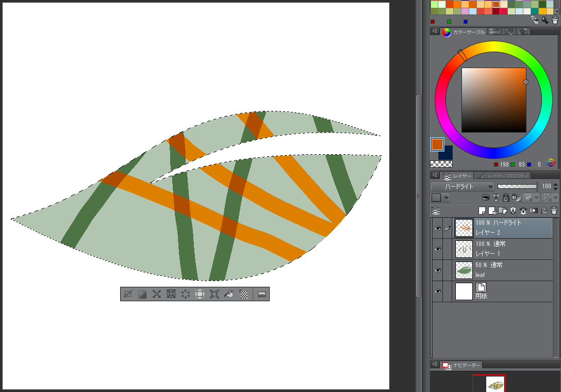Screen dimensions: 561x392
Task: Switch to the レイヤープロパティ tab
Action: 502,176
